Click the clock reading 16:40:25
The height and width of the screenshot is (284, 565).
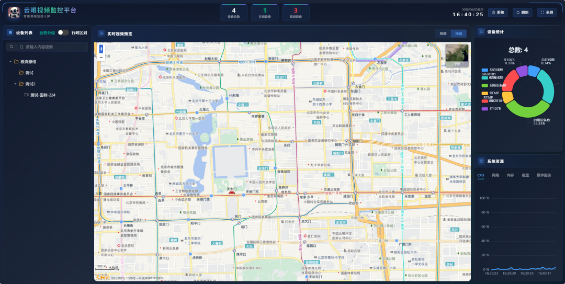pyautogui.click(x=468, y=15)
